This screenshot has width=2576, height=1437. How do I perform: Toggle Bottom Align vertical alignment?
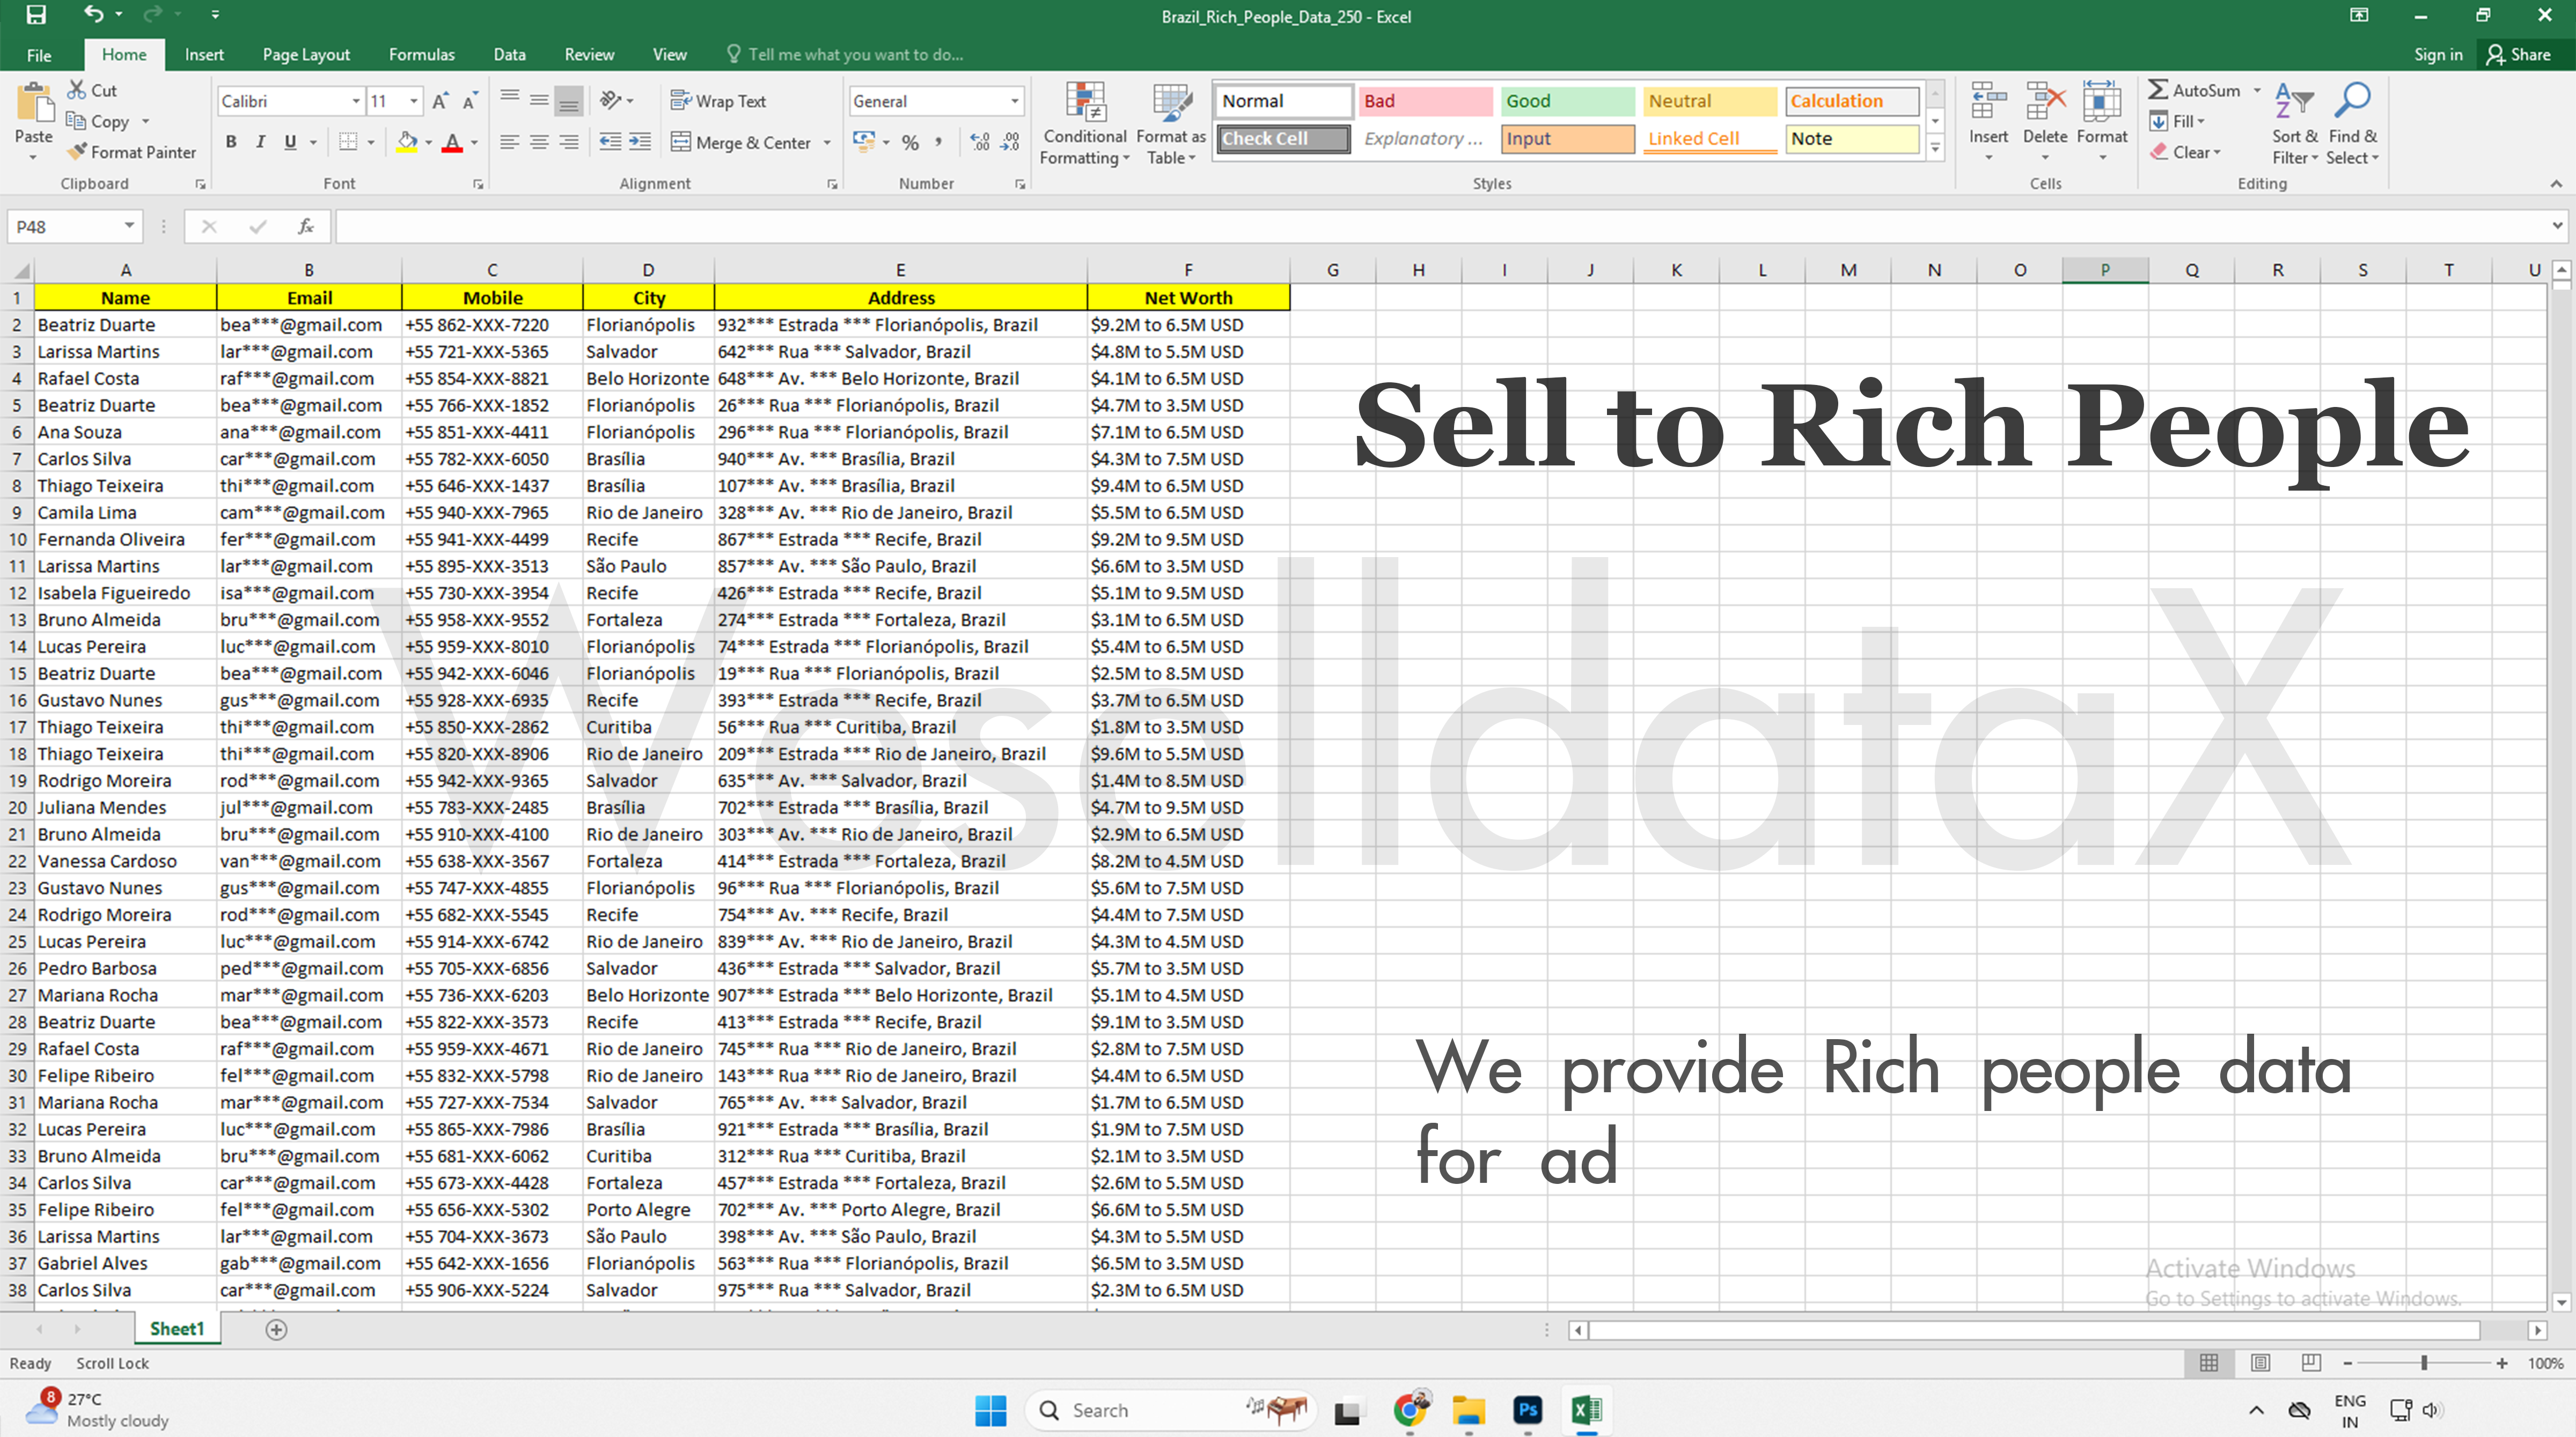pyautogui.click(x=569, y=100)
